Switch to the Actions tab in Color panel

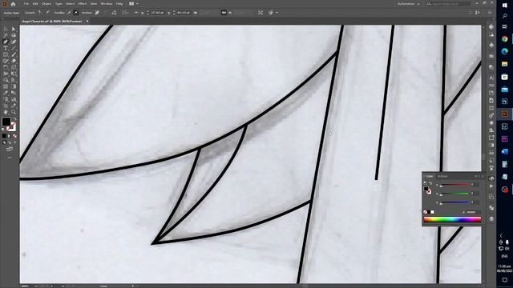(442, 176)
